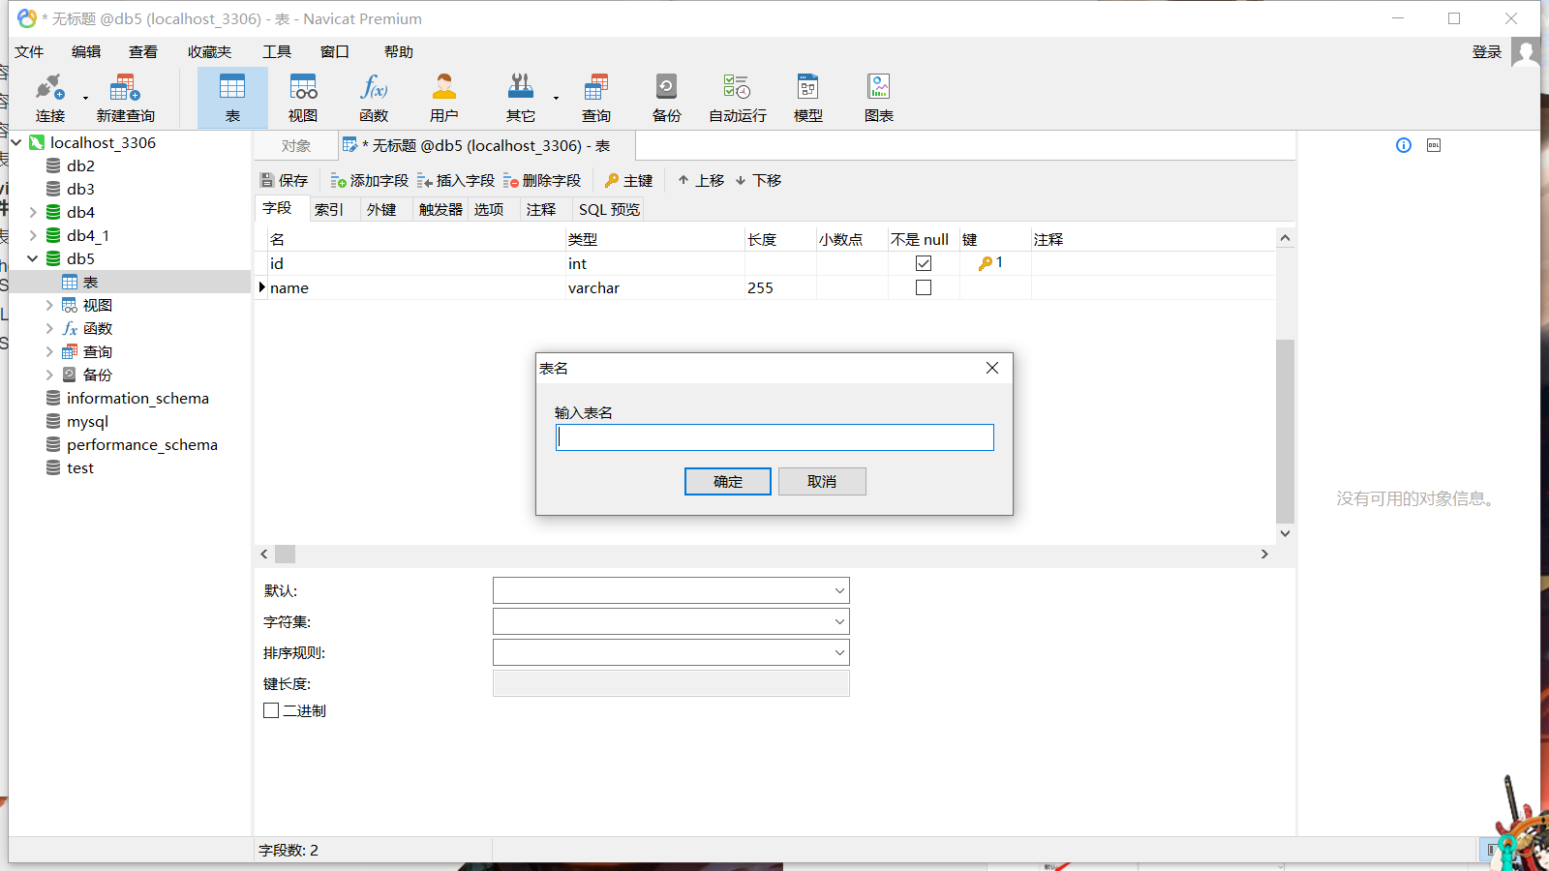Click 删除字段 (Delete Field)
The image size is (1549, 871).
coord(542,181)
